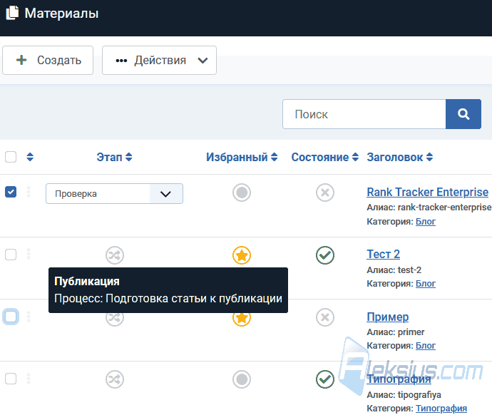Toggle featured for Rank Tracker Enterprise
Screen dimensions: 492x415
[x=242, y=193]
